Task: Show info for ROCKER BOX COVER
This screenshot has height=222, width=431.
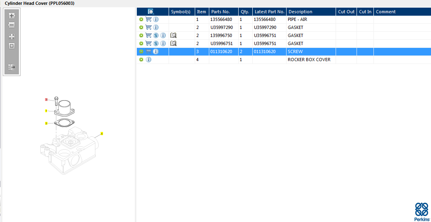Action: [x=148, y=60]
